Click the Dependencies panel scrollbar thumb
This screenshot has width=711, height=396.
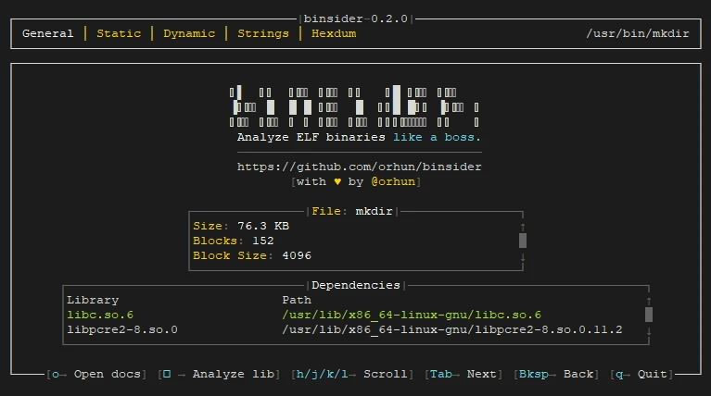click(x=648, y=315)
